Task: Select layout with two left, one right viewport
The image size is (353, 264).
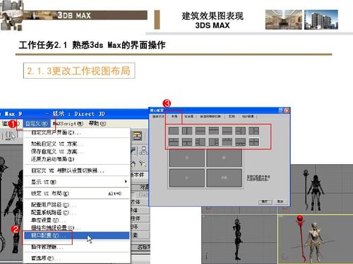Action: pos(241,130)
